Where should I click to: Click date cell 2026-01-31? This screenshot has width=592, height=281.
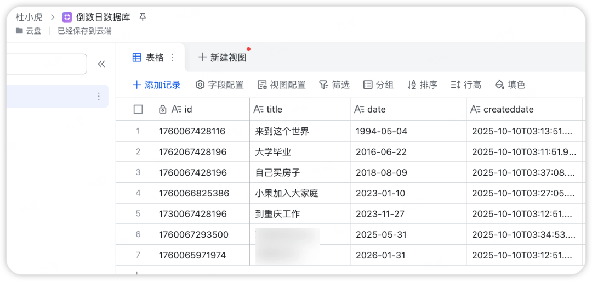(408, 255)
